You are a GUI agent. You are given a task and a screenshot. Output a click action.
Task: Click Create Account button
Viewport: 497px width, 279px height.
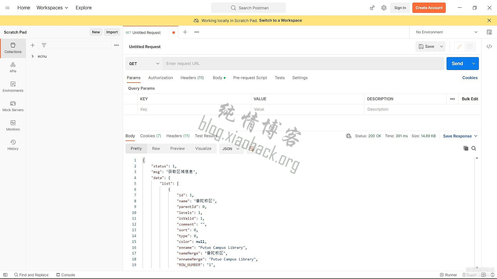pos(429,8)
